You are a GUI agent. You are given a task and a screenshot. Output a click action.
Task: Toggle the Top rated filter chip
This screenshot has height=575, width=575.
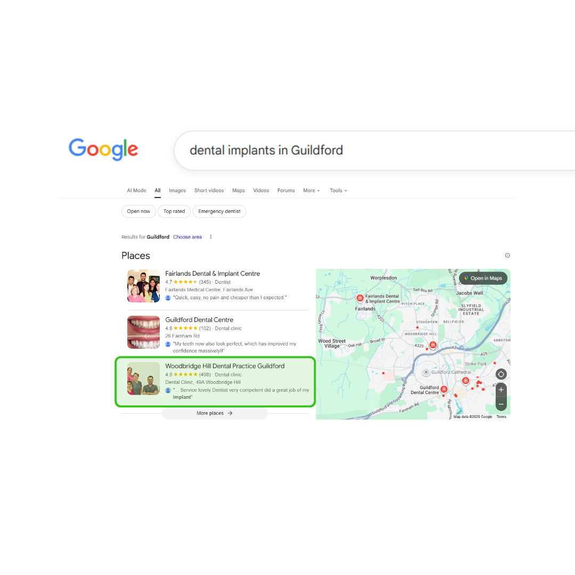pos(174,211)
